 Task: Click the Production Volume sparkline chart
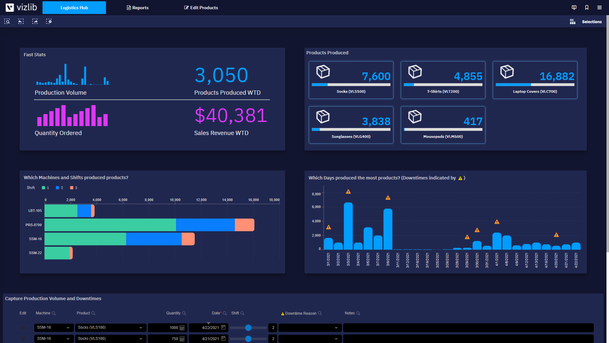point(73,74)
